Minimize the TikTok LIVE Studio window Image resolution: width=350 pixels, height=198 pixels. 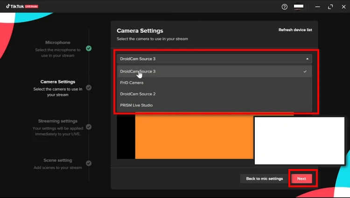point(317,7)
